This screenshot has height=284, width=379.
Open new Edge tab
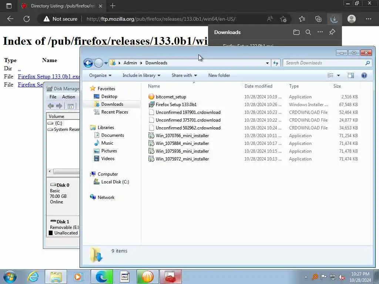point(113,6)
